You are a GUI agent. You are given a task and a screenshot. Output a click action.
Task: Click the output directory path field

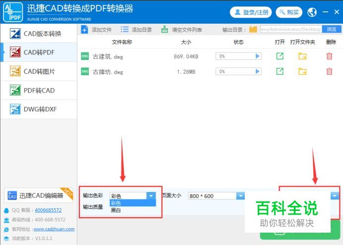click(291, 29)
